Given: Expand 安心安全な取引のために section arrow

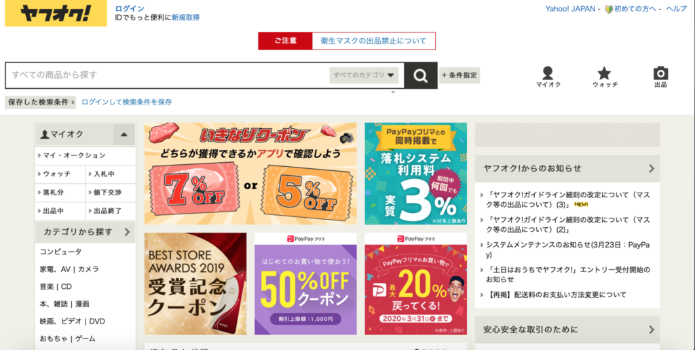Looking at the screenshot, I should (x=652, y=330).
